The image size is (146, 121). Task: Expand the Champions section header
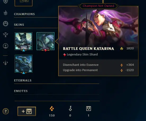click(24, 14)
